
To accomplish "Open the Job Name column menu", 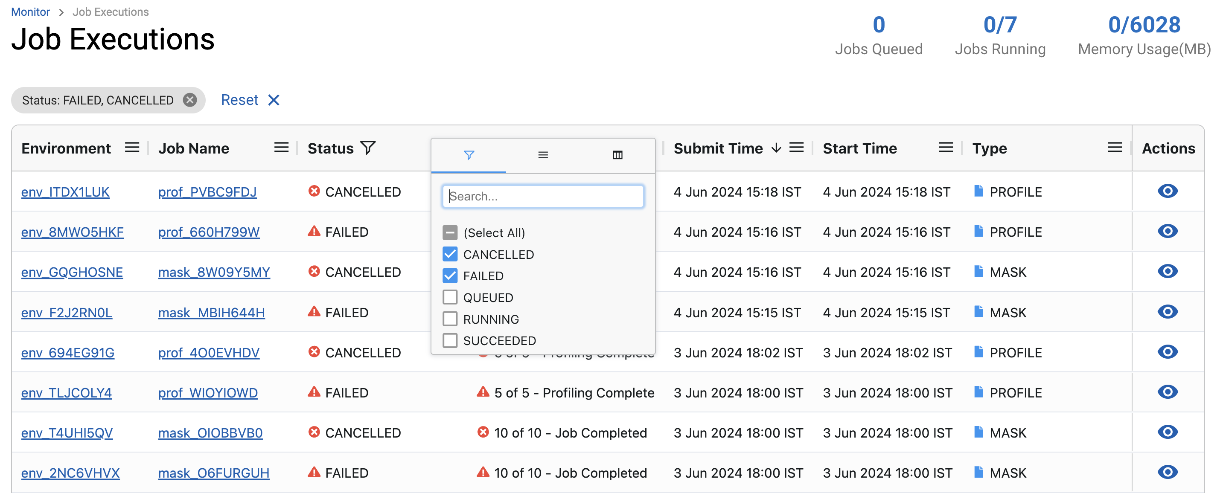I will coord(281,148).
